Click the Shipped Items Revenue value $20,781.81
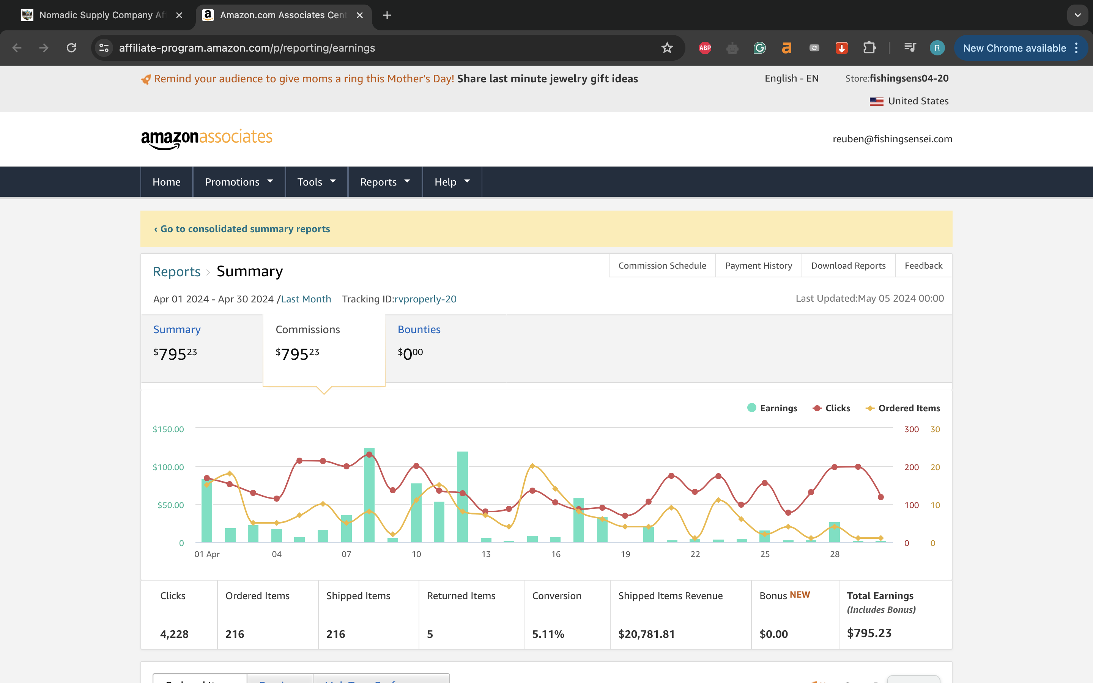1093x683 pixels. [x=646, y=634]
